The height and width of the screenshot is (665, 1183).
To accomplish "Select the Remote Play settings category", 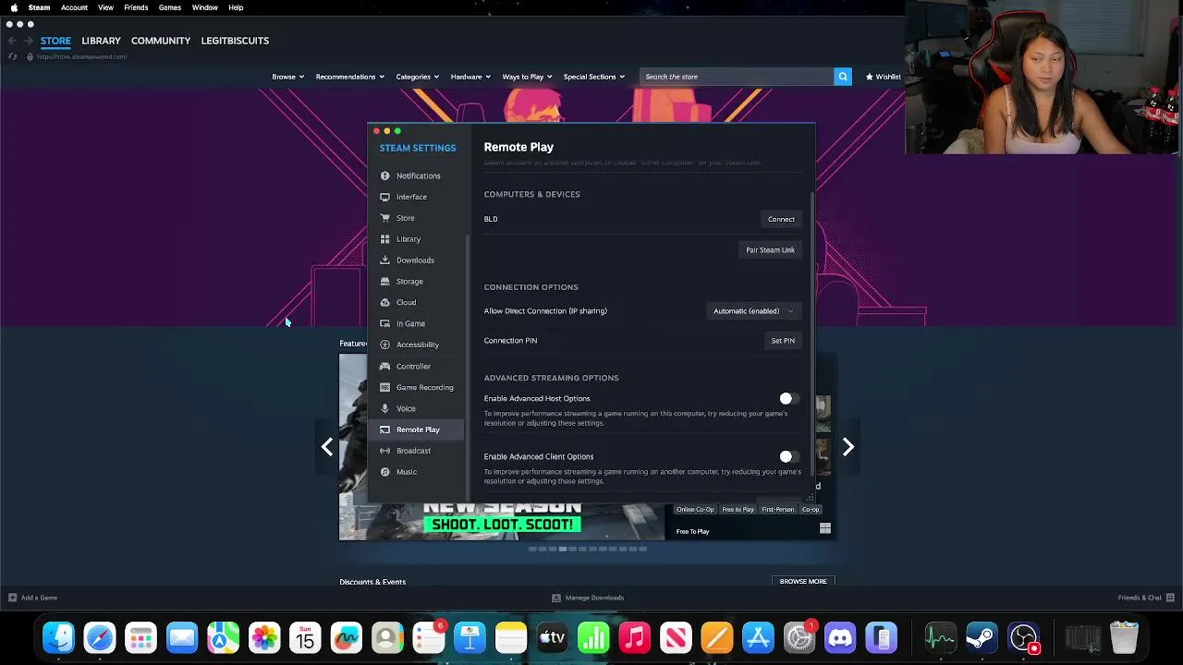I will coord(418,429).
